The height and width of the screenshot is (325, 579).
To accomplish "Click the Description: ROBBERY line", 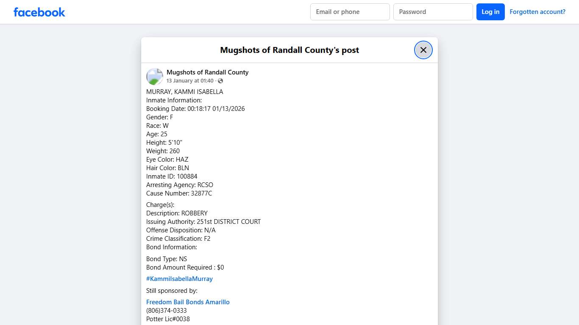I will 177,213.
